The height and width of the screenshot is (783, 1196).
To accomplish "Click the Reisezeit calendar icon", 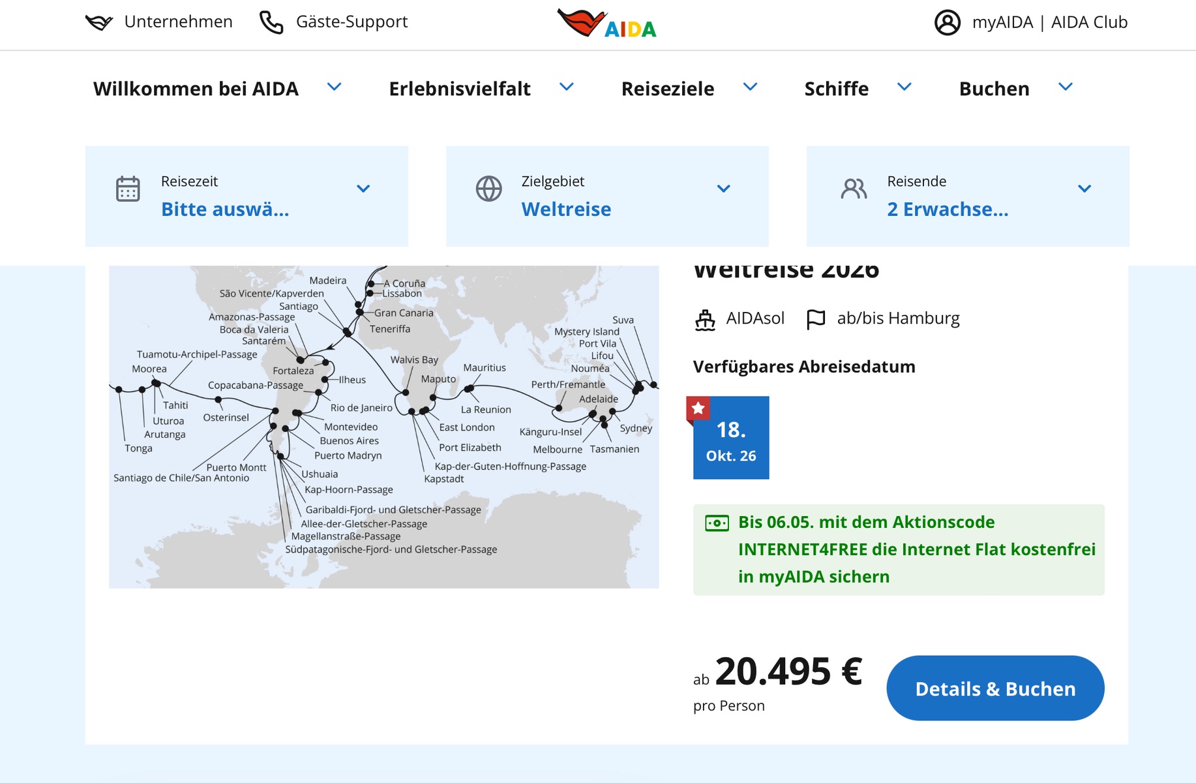I will pyautogui.click(x=128, y=189).
